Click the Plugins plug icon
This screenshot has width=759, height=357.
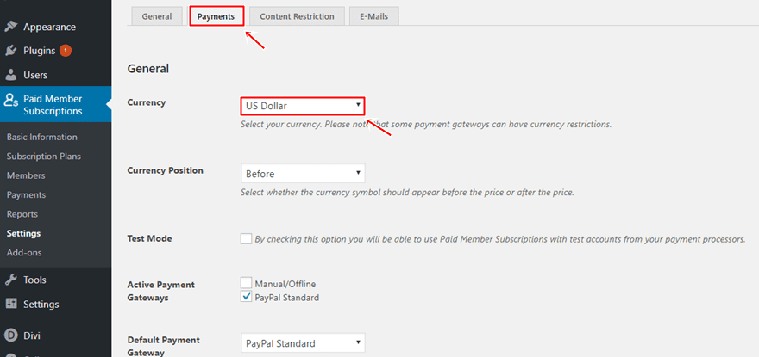click(11, 51)
